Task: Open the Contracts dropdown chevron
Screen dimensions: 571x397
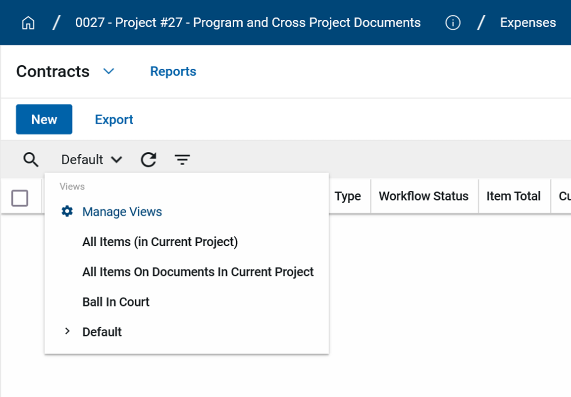Action: 108,72
